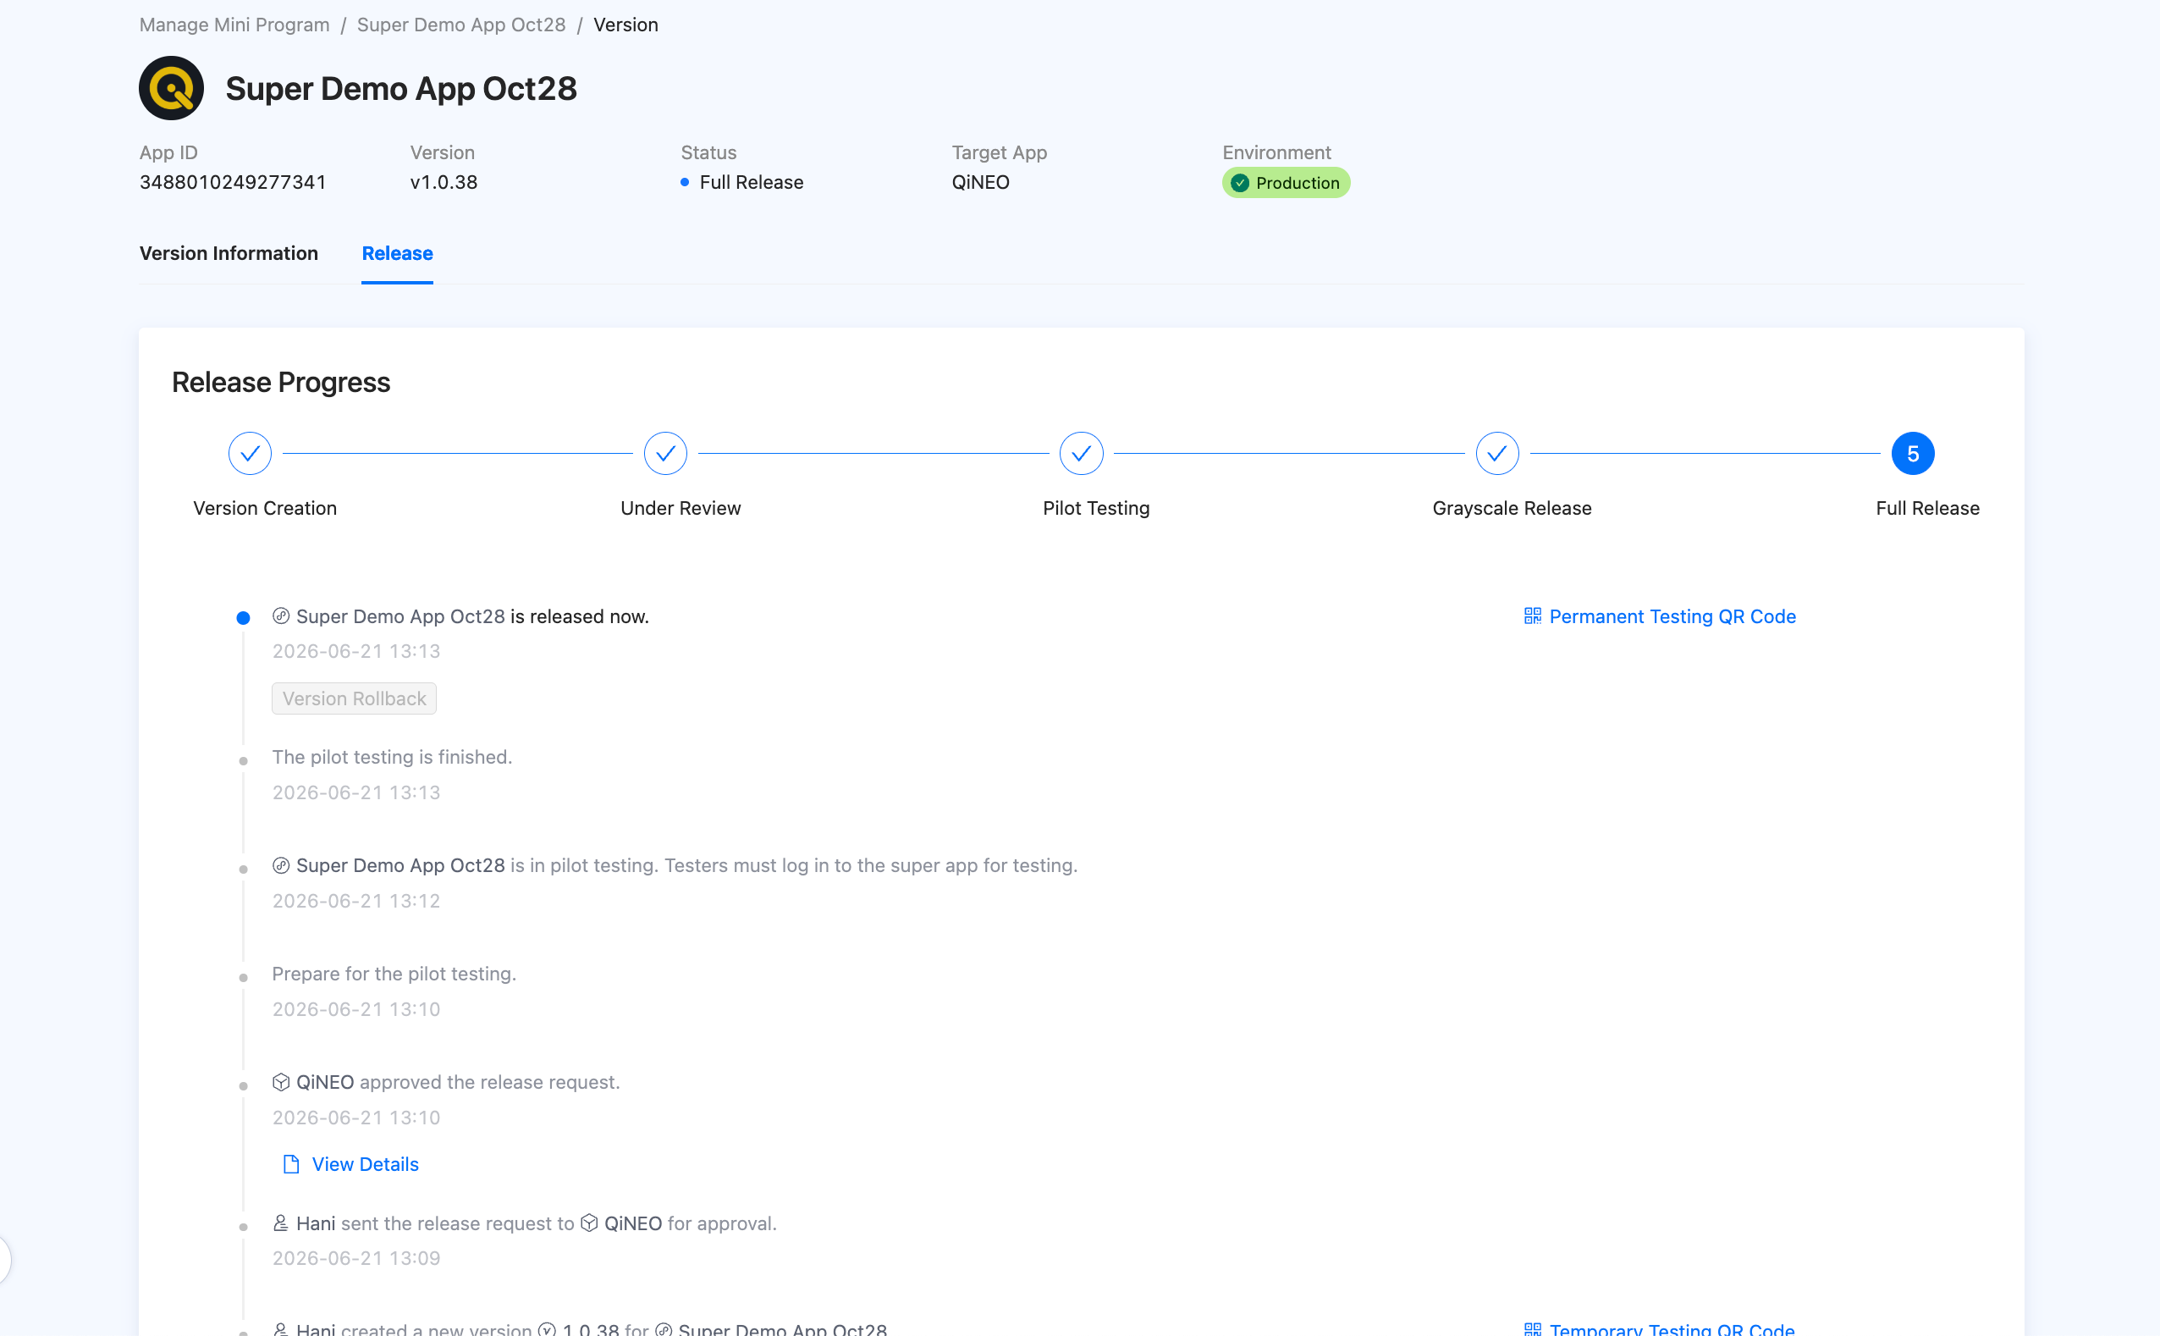This screenshot has width=2160, height=1336.
Task: Click the Release Progress heading
Action: click(281, 383)
